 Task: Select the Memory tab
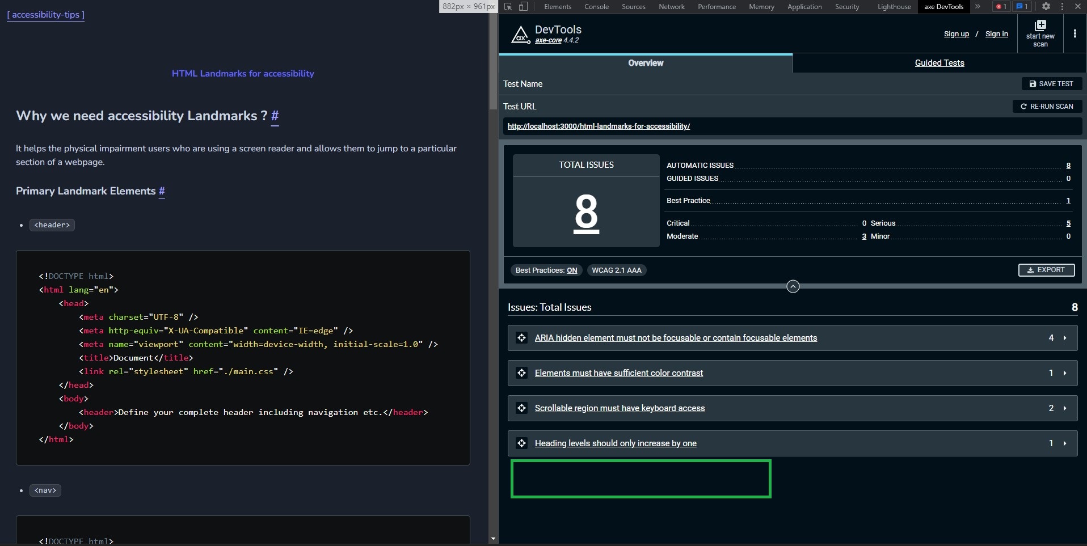coord(761,7)
